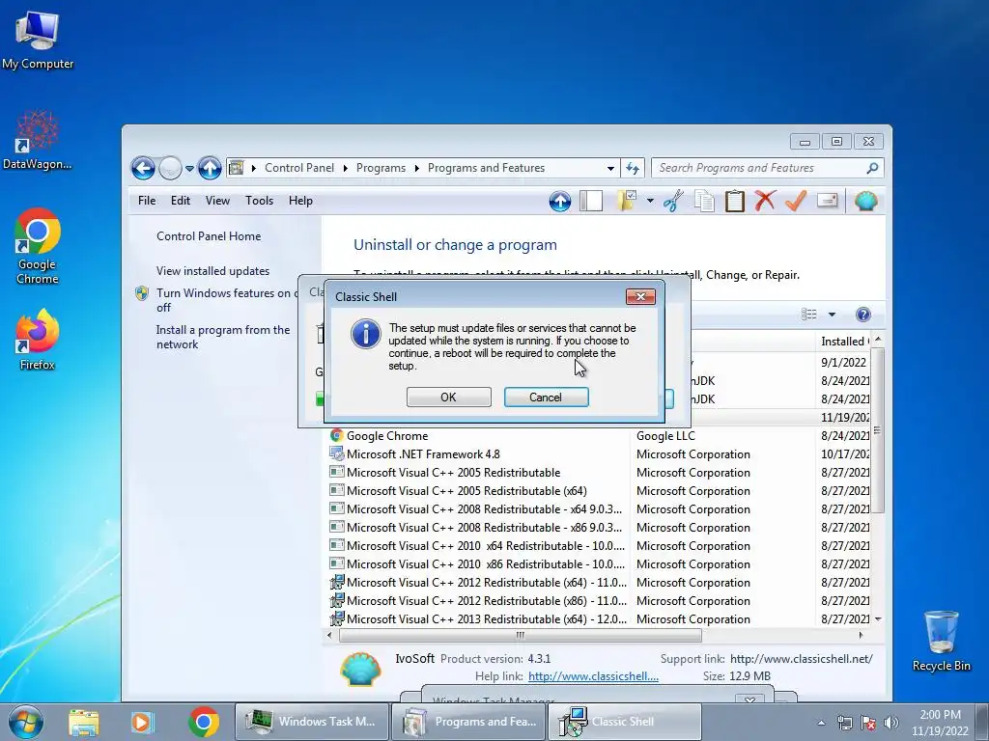Click Cancel in the Classic Shell dialog
This screenshot has width=989, height=741.
tap(546, 397)
